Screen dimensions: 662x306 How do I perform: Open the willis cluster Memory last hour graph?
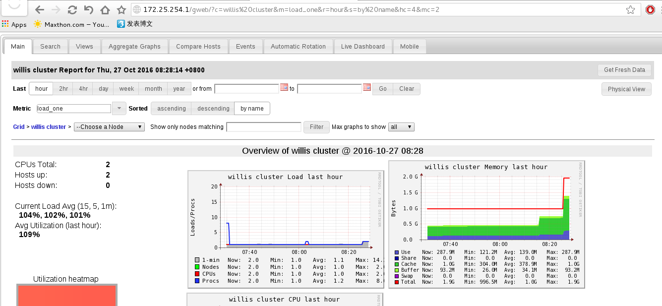coord(486,224)
